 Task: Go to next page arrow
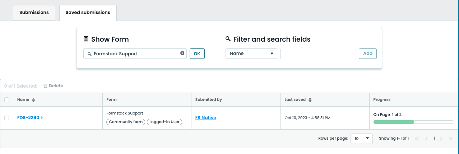[x=441, y=139]
